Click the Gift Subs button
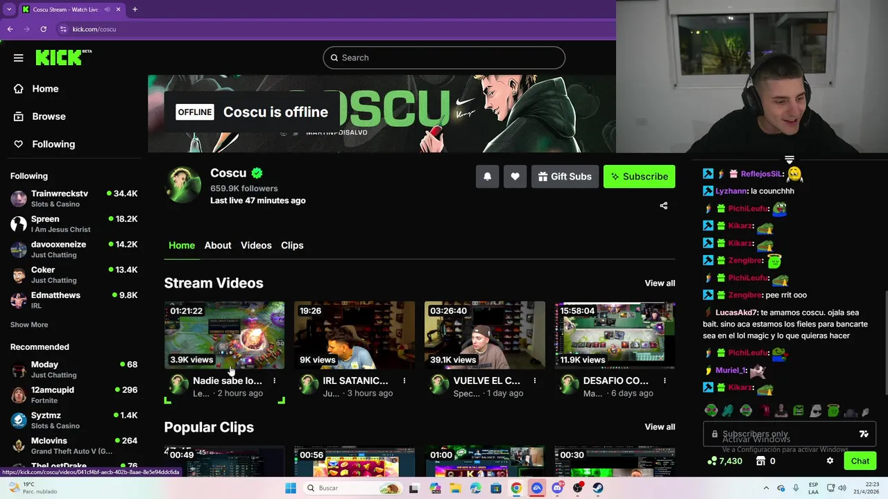The height and width of the screenshot is (499, 888). click(x=564, y=177)
